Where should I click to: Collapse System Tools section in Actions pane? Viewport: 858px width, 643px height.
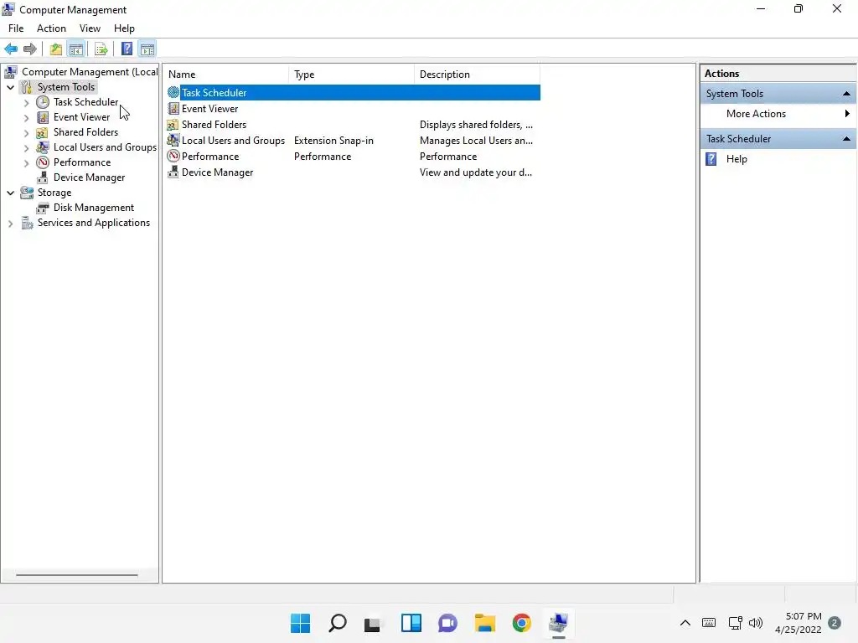point(846,94)
